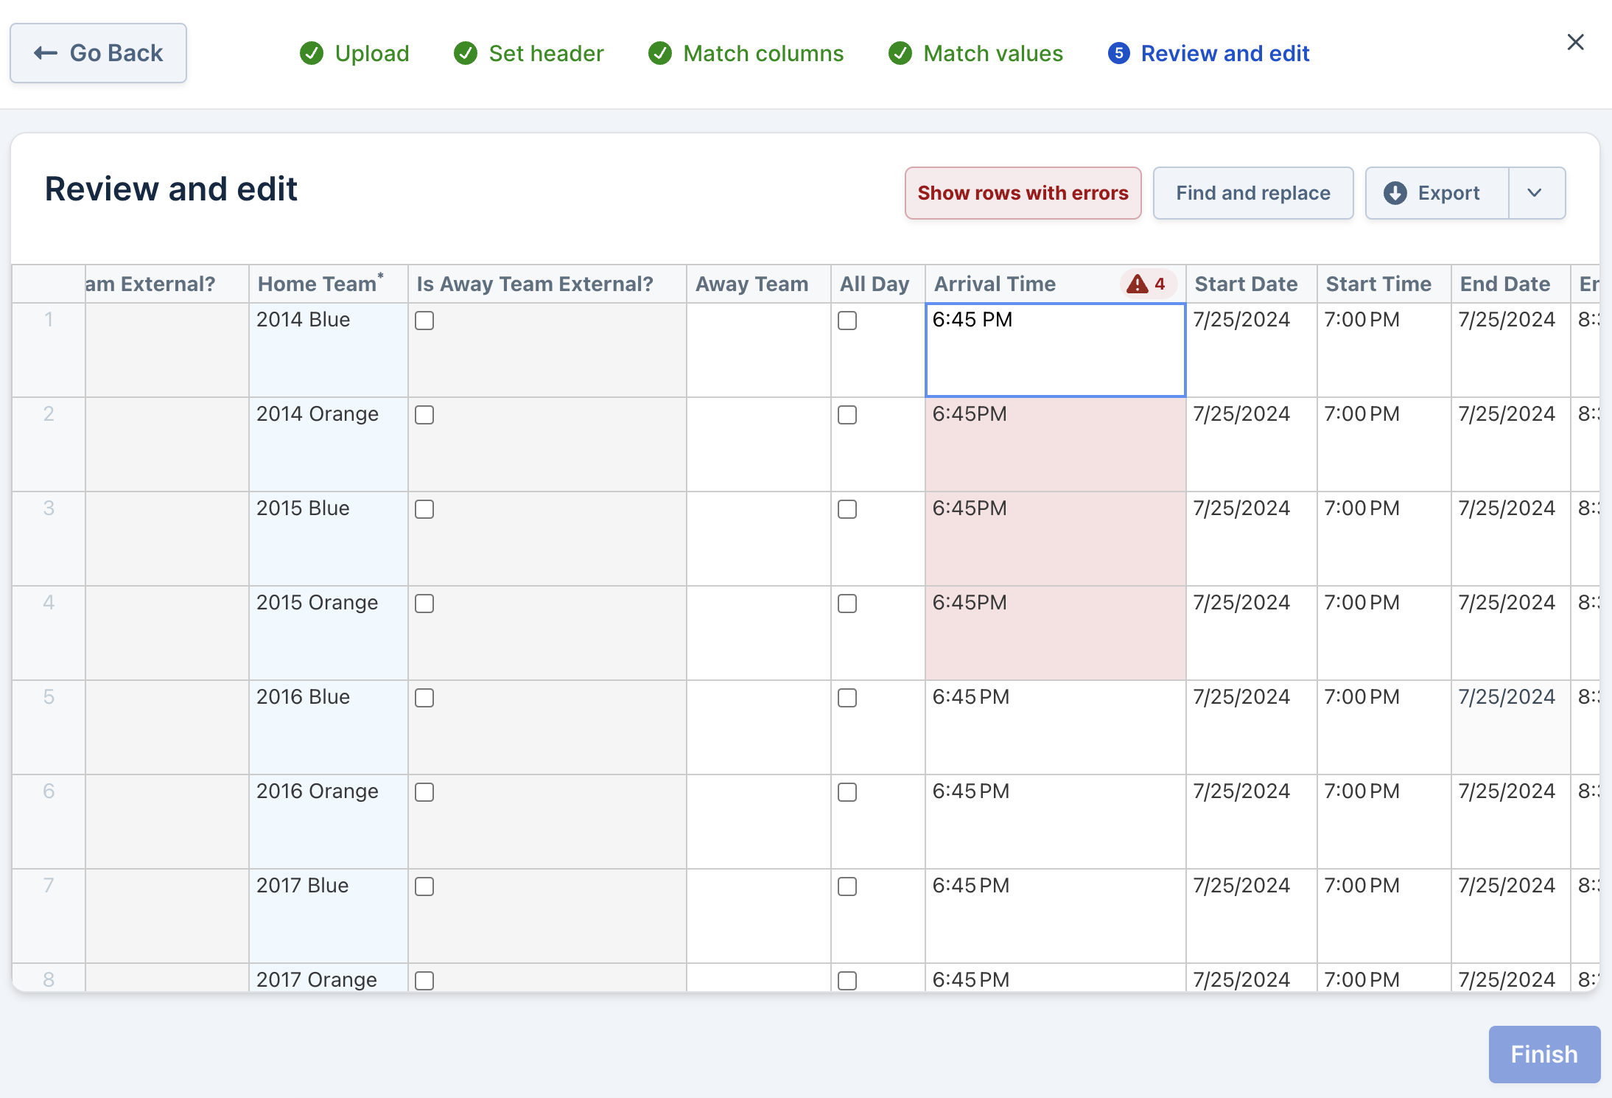Toggle All Day checkbox in row 7
Viewport: 1612px width, 1098px height.
click(x=847, y=887)
